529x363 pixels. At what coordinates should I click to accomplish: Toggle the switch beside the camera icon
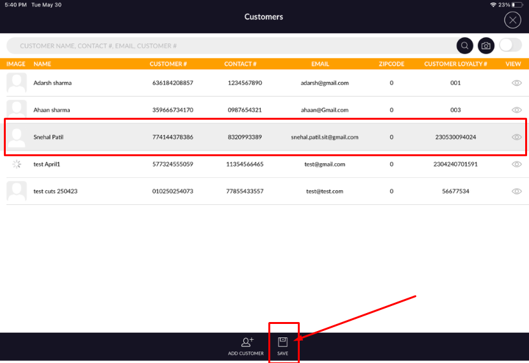(x=510, y=45)
